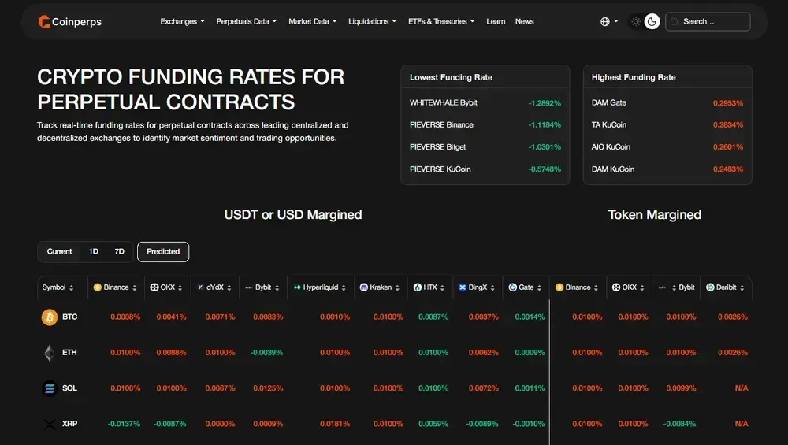Click SOL symbol label
The width and height of the screenshot is (788, 445).
tap(69, 388)
